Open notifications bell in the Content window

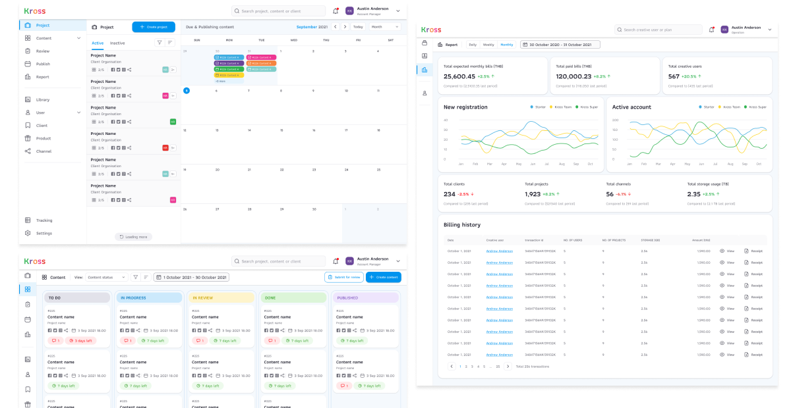click(336, 261)
